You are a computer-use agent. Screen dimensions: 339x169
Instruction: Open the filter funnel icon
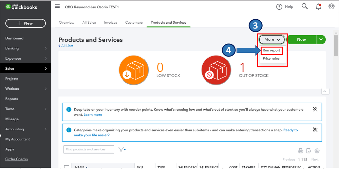coord(122,149)
